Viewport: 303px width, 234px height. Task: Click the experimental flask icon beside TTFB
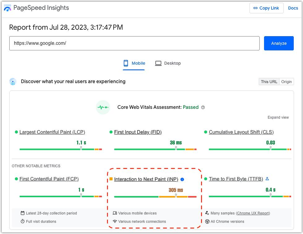click(x=267, y=179)
